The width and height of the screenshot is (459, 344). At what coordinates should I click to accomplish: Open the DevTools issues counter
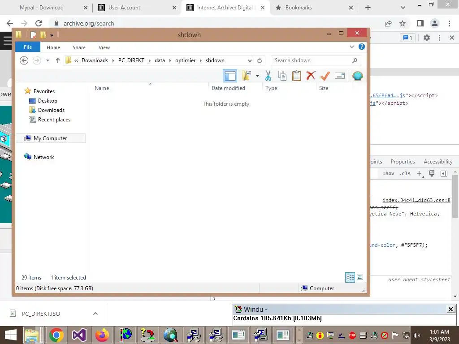[407, 38]
